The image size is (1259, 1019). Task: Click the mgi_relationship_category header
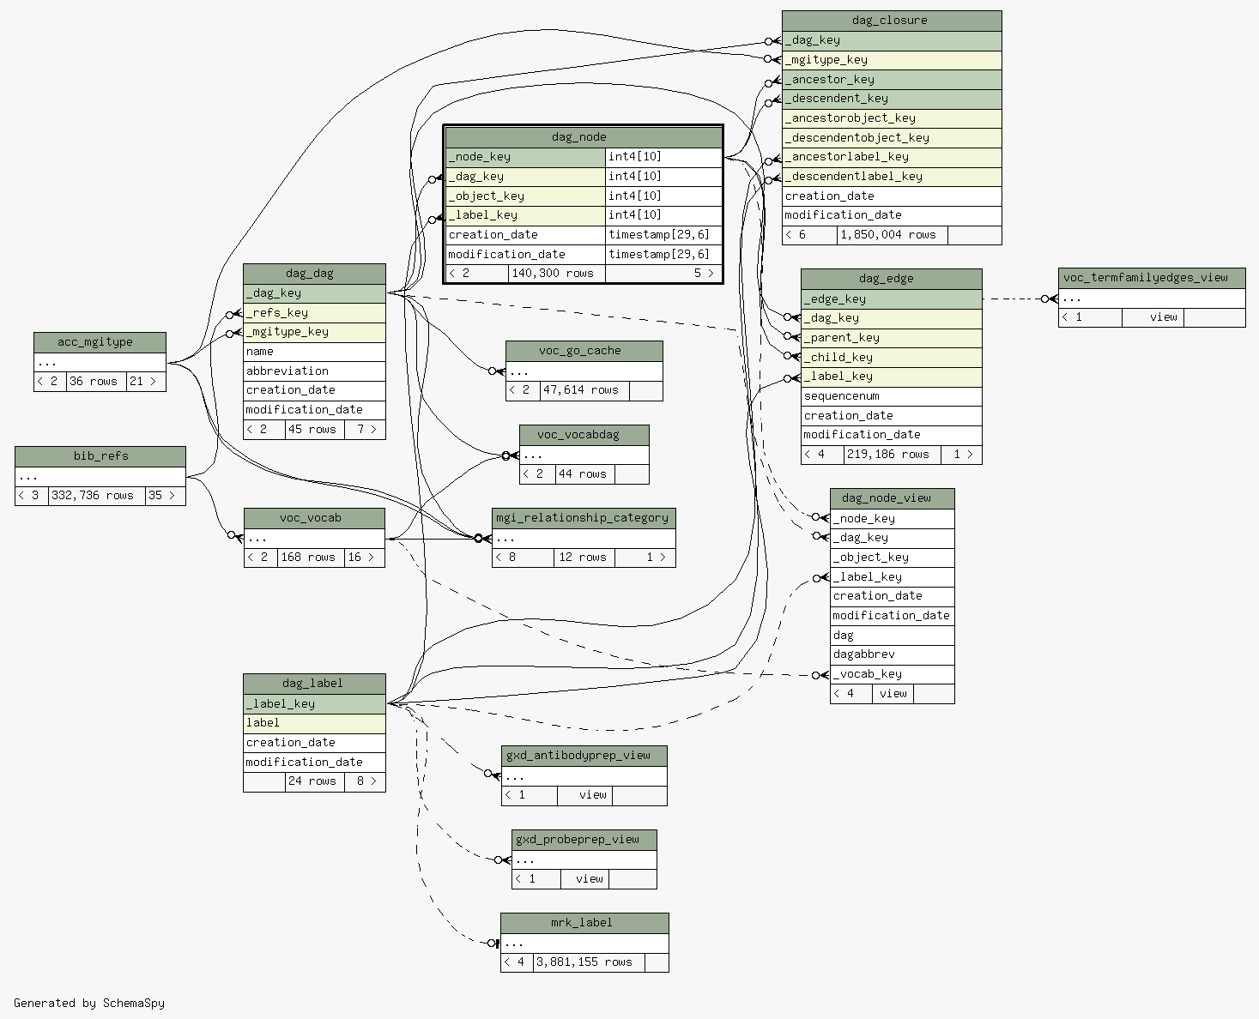(584, 518)
